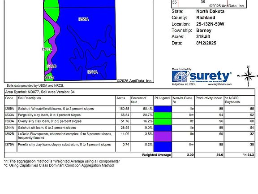Click the 51.76 acres value

pos(125,121)
